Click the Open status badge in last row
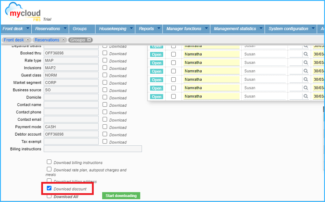The width and height of the screenshot is (325, 202). tap(157, 96)
